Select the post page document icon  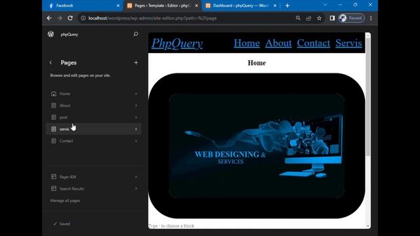pyautogui.click(x=54, y=117)
